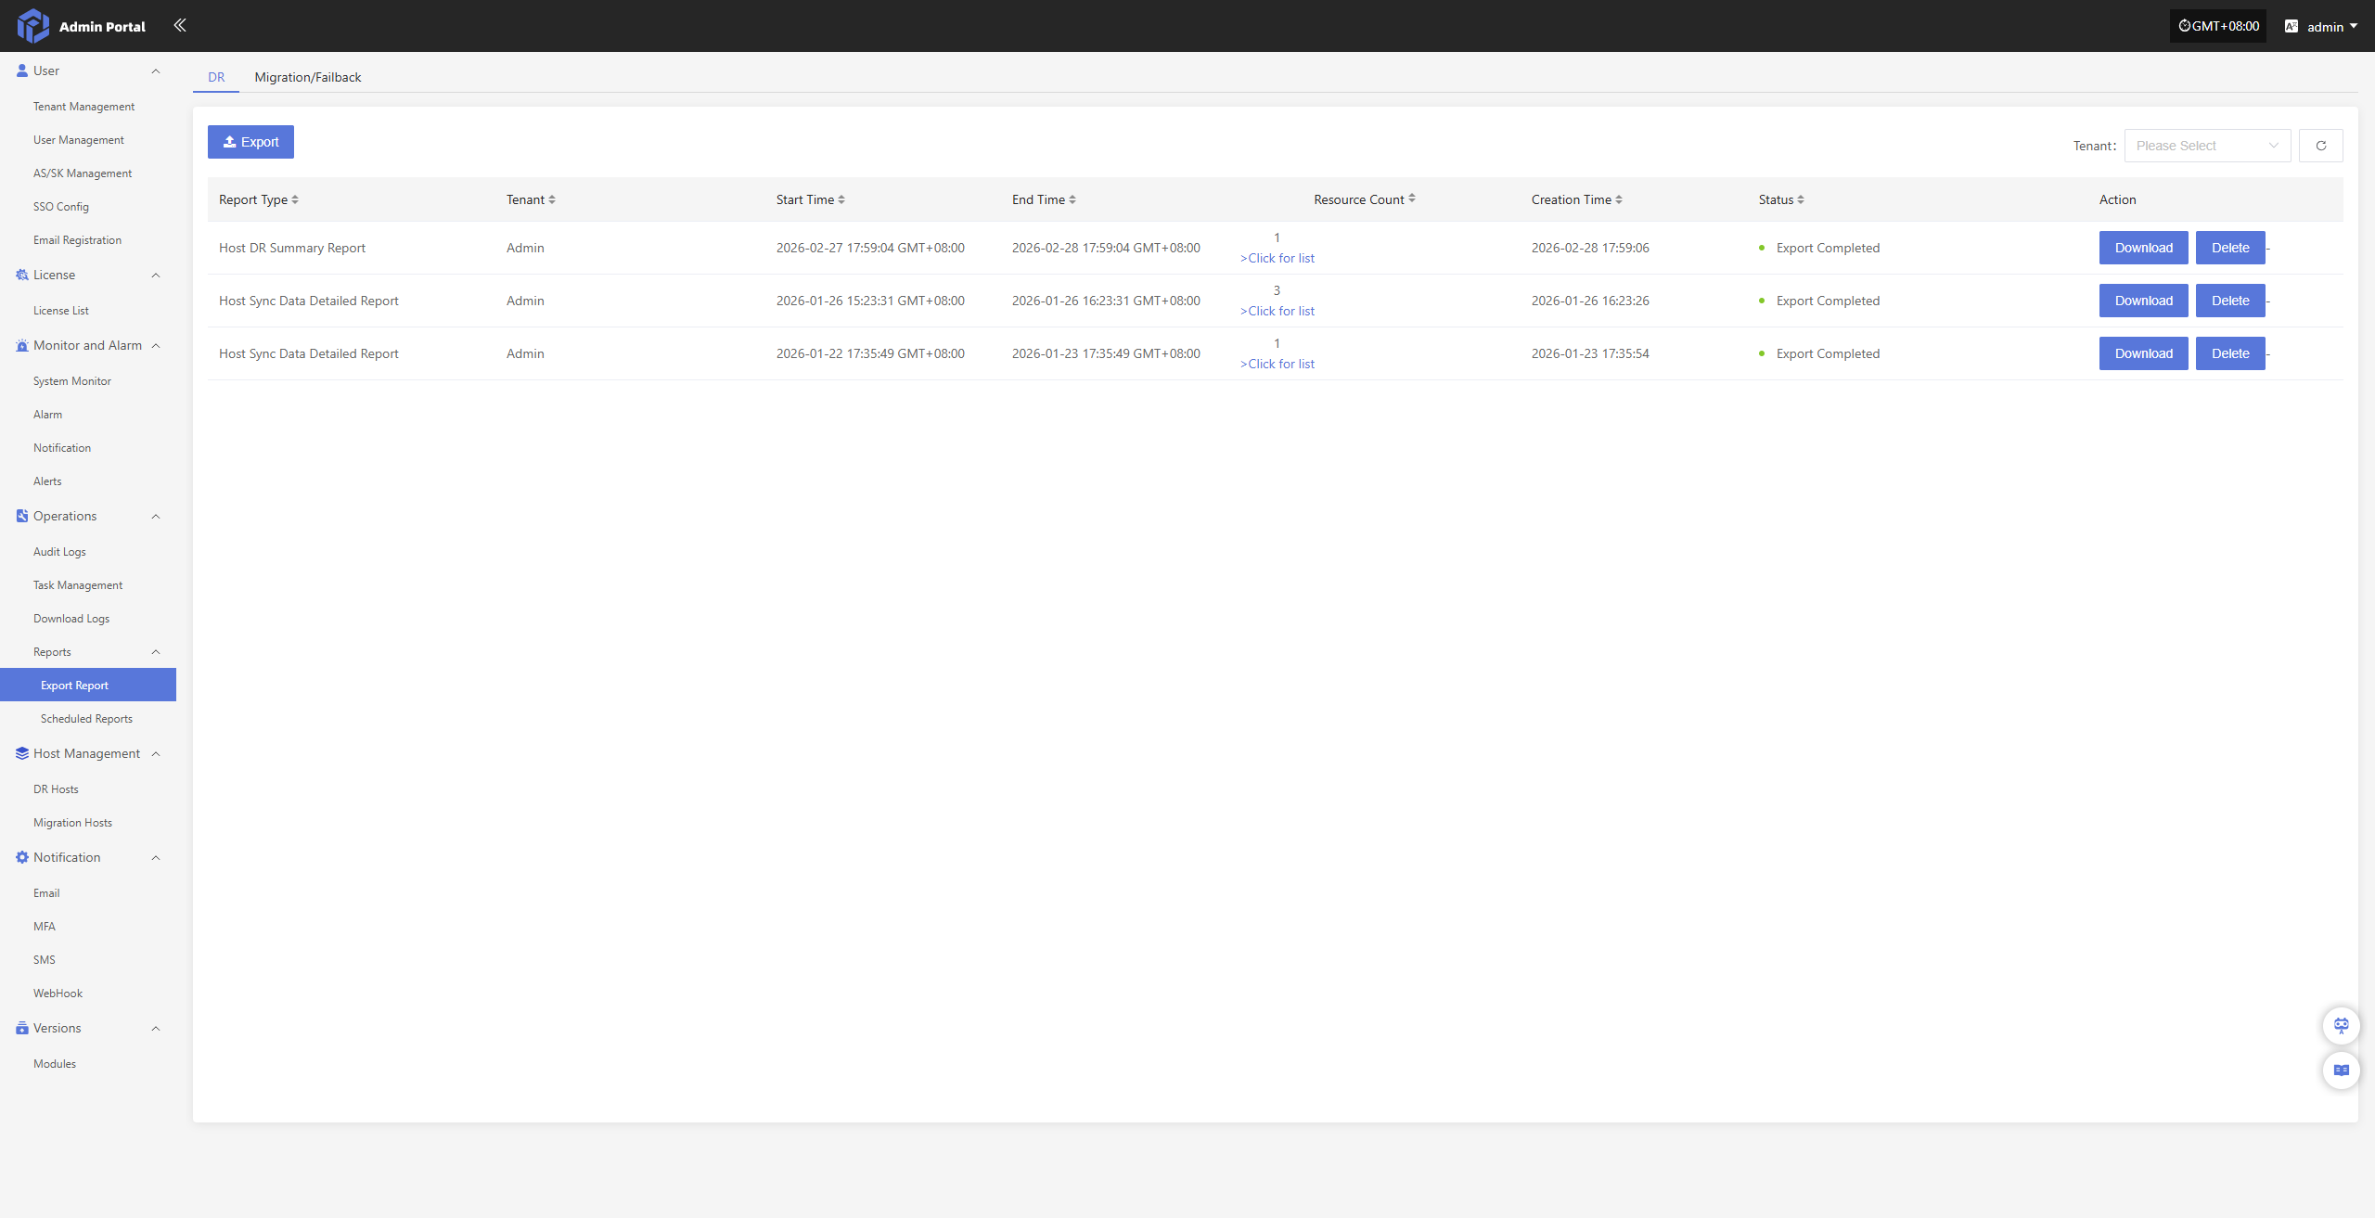The image size is (2375, 1218).
Task: Collapse the sidebar with double-chevron icon
Action: [180, 25]
